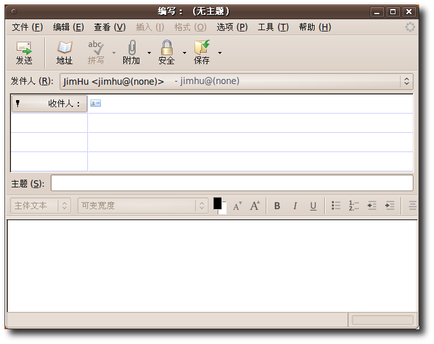Open the 可变宽度 font dropdown
Viewport: 434px width, 344px height.
(143, 205)
